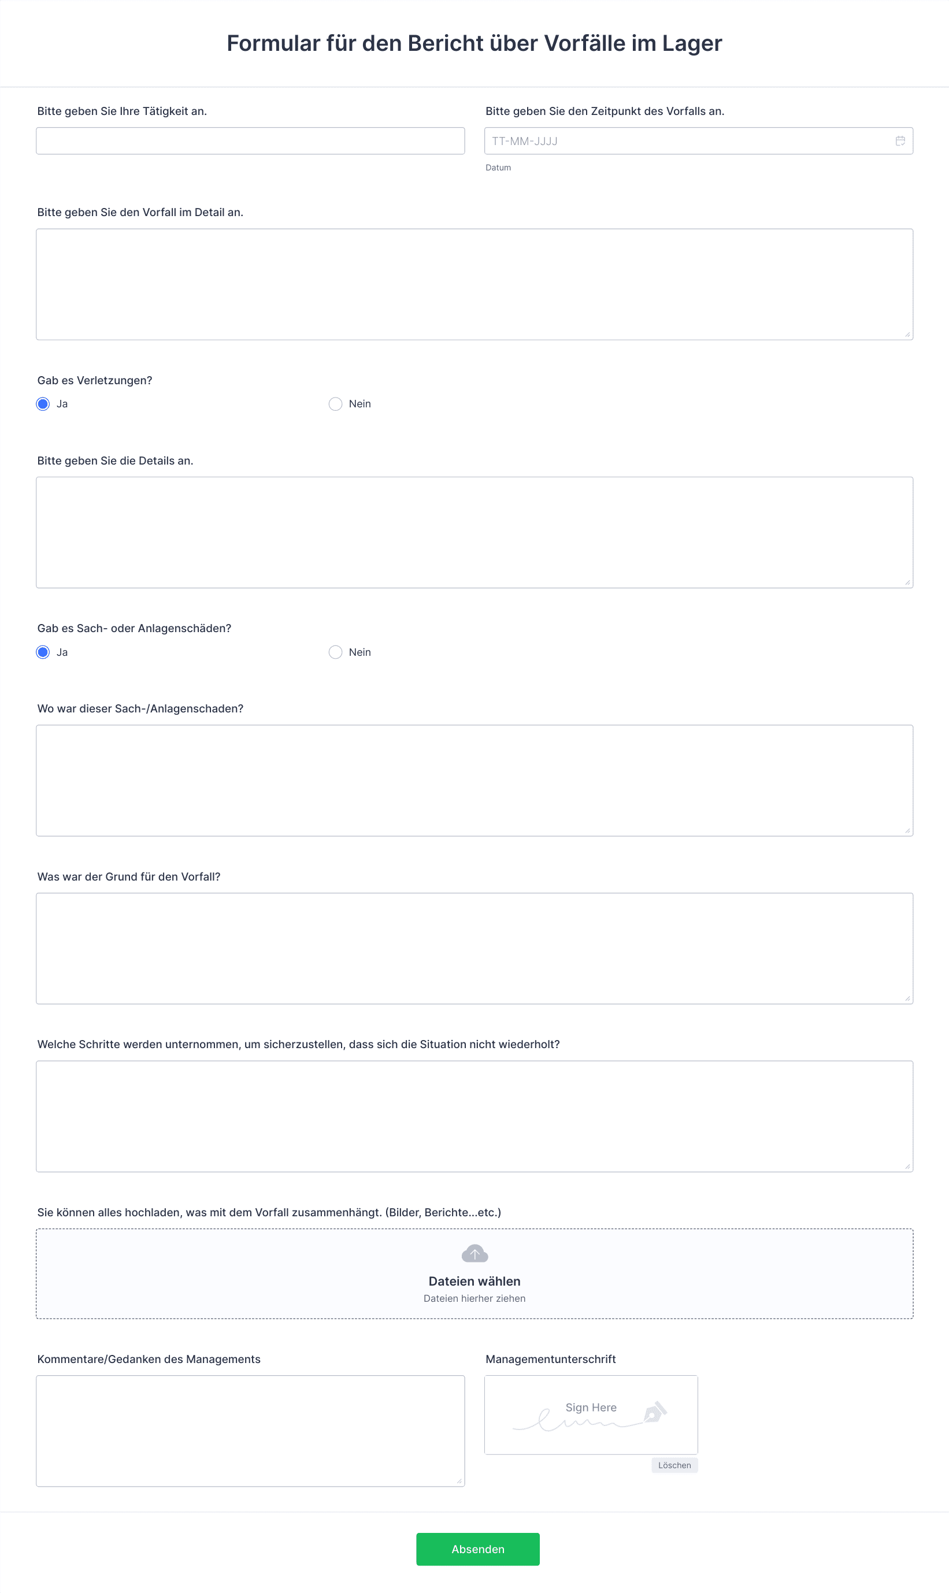Select Nein for Verletzungen question
The width and height of the screenshot is (949, 1593).
pos(335,404)
